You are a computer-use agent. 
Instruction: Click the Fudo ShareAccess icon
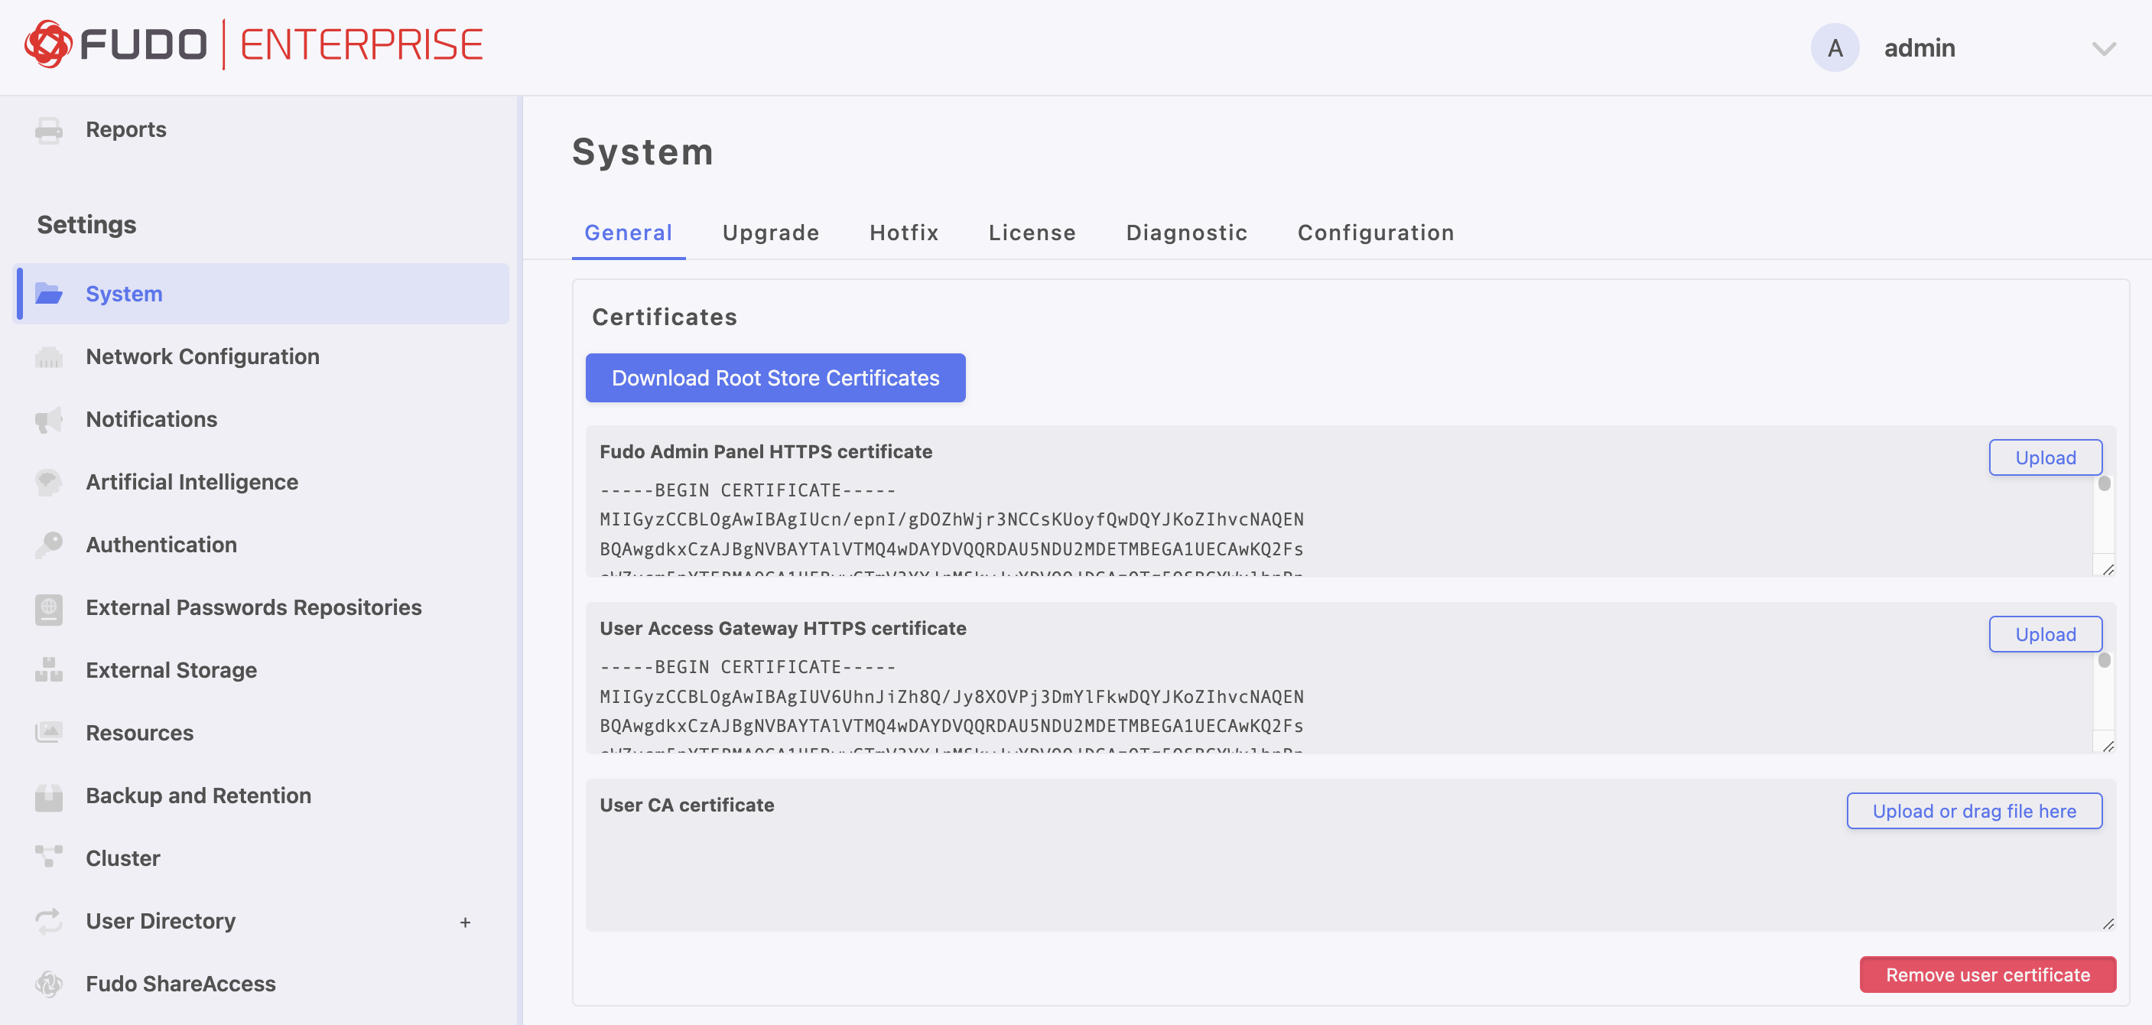pyautogui.click(x=48, y=984)
